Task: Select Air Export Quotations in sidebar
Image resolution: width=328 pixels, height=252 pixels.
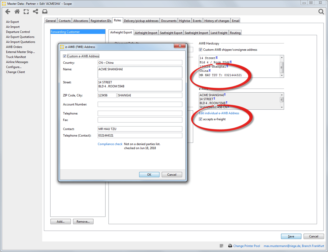Action: point(20,37)
